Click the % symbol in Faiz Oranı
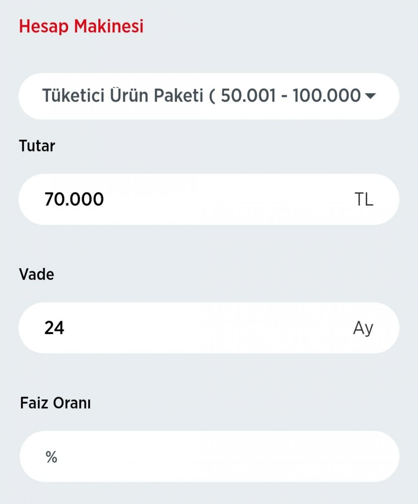418x504 pixels. (51, 457)
